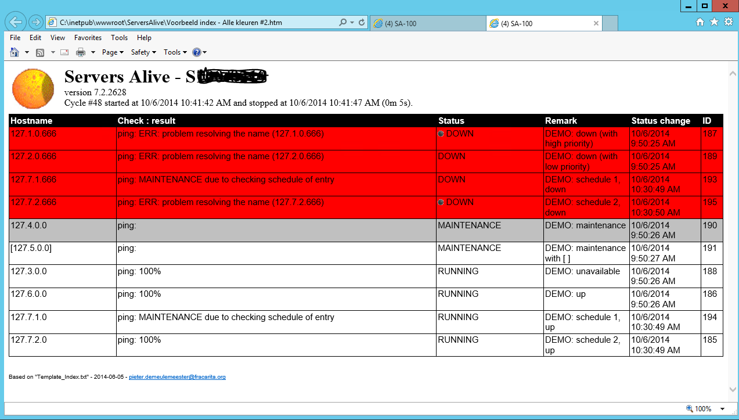Click hostname 127.7.2.0
Image resolution: width=739 pixels, height=420 pixels.
pyautogui.click(x=28, y=340)
